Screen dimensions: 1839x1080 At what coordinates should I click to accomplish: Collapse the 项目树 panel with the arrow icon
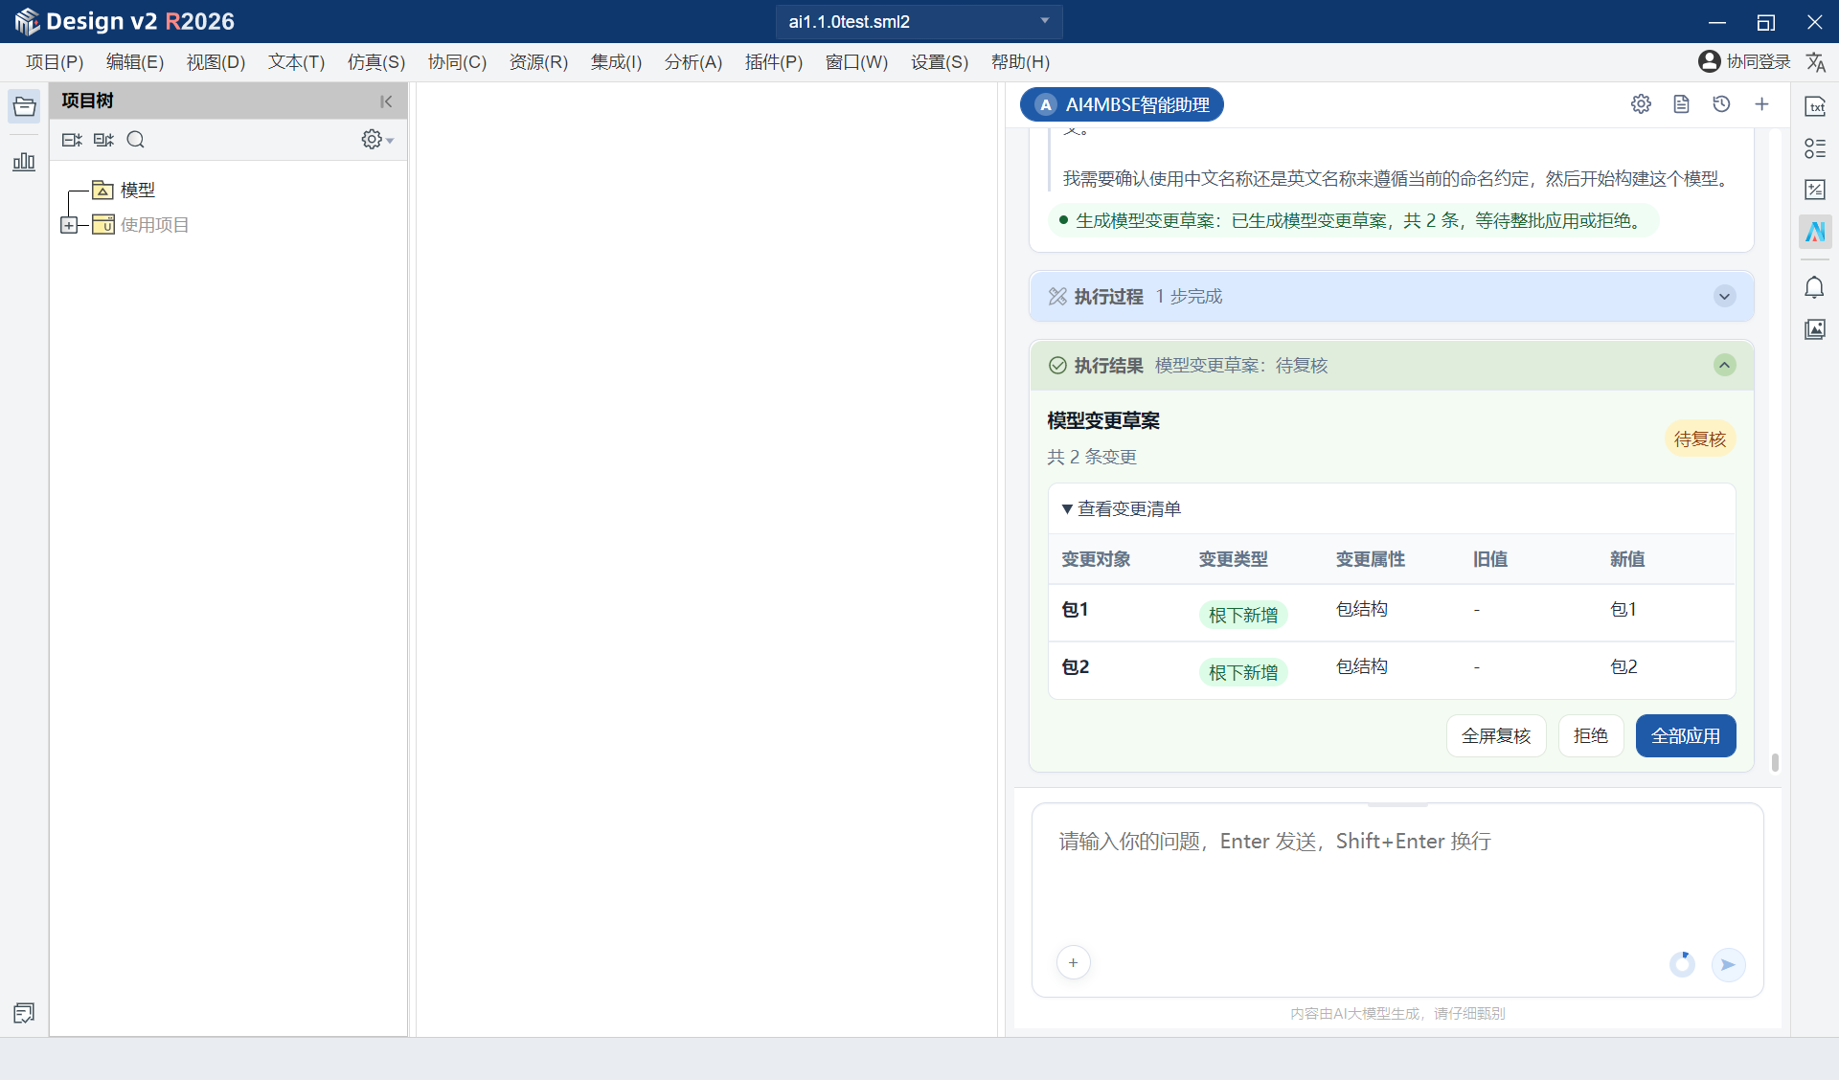click(x=386, y=101)
